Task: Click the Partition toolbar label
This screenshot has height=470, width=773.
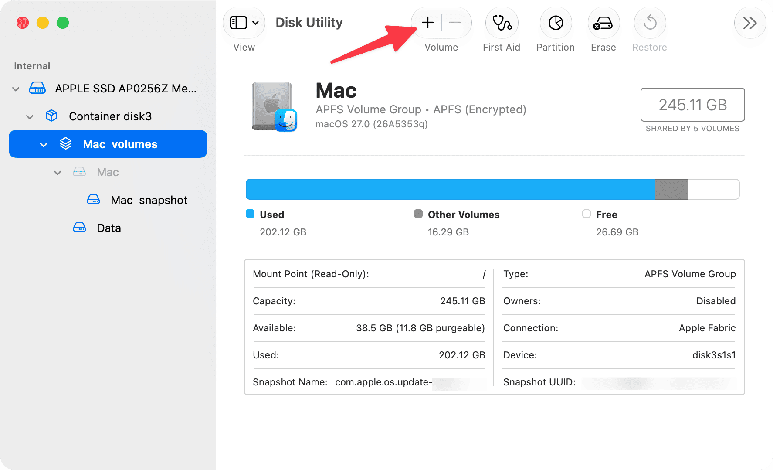Action: [x=556, y=47]
